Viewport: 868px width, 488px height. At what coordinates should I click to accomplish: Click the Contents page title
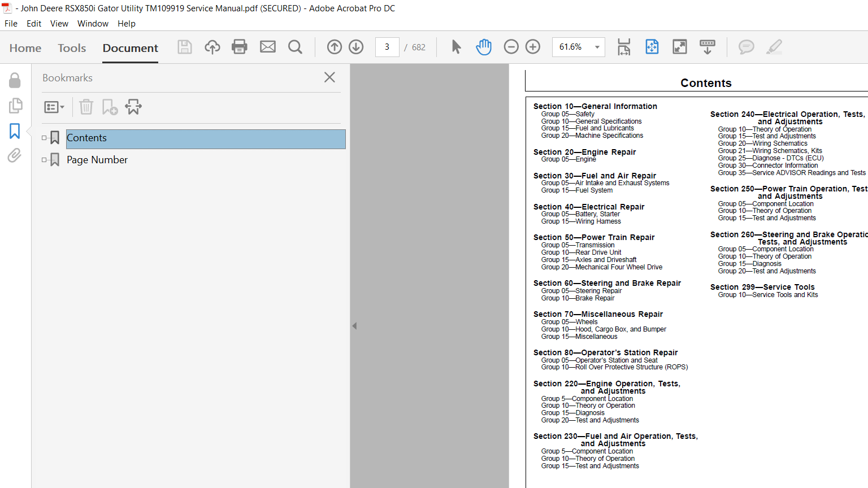706,83
